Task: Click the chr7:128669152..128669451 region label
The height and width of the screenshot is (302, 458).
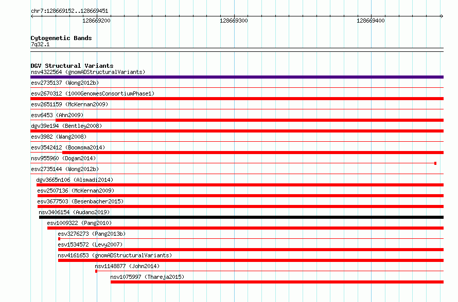Action: coord(69,11)
